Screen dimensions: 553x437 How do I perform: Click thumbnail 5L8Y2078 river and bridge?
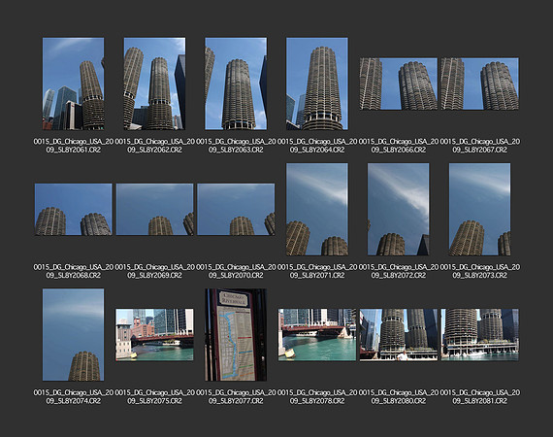317,335
